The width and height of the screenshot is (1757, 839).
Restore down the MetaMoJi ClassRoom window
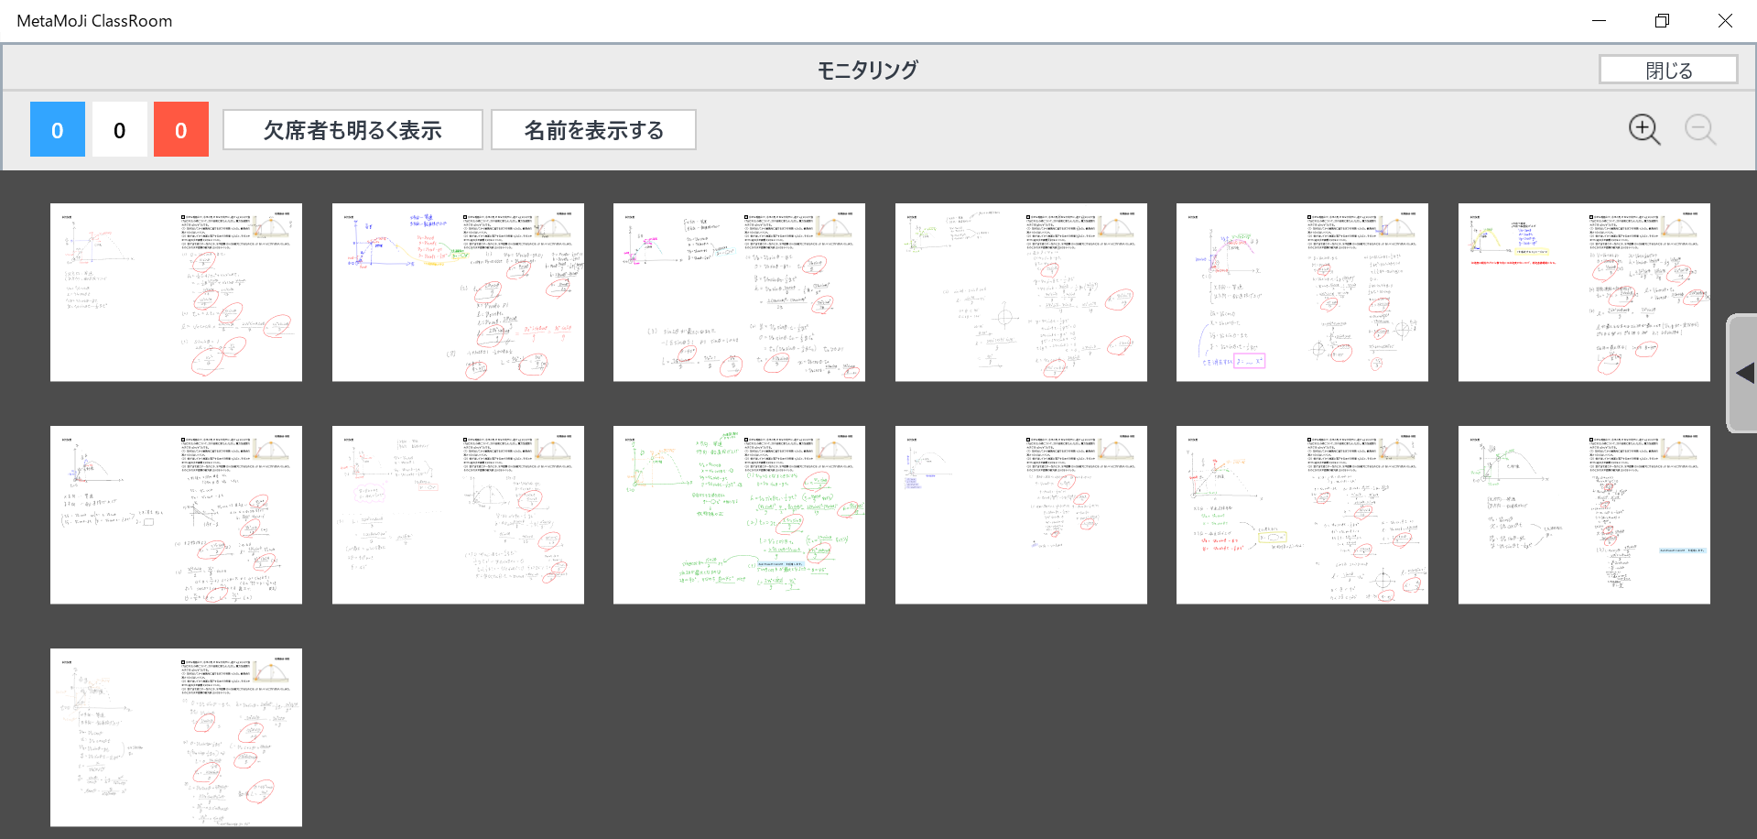click(1662, 20)
